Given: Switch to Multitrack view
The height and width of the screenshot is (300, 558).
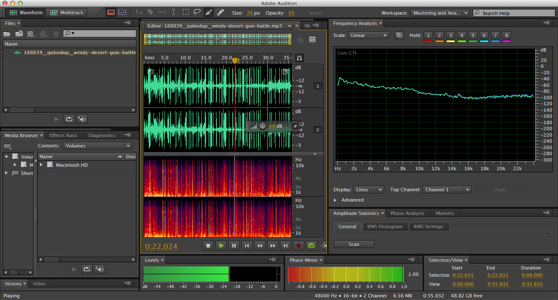Looking at the screenshot, I should [x=67, y=12].
